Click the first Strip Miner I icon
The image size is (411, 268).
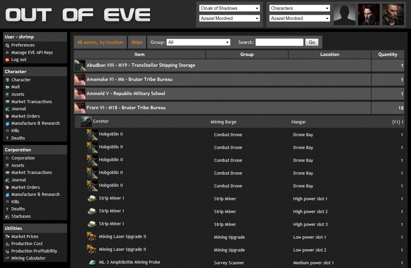coord(92,199)
